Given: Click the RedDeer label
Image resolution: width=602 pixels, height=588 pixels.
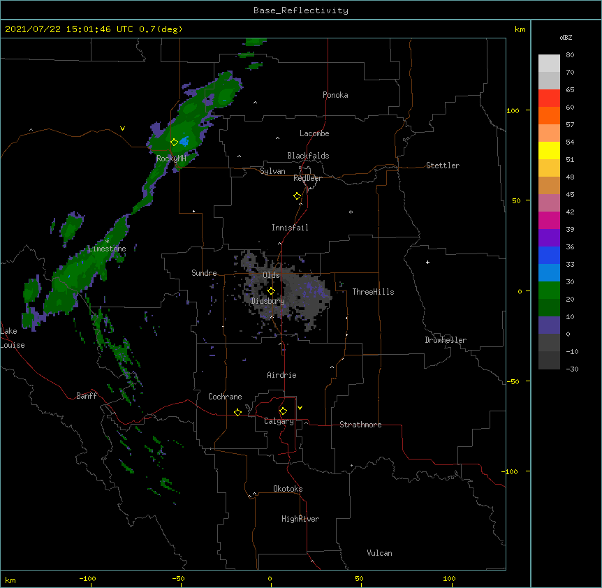Looking at the screenshot, I should [x=307, y=178].
